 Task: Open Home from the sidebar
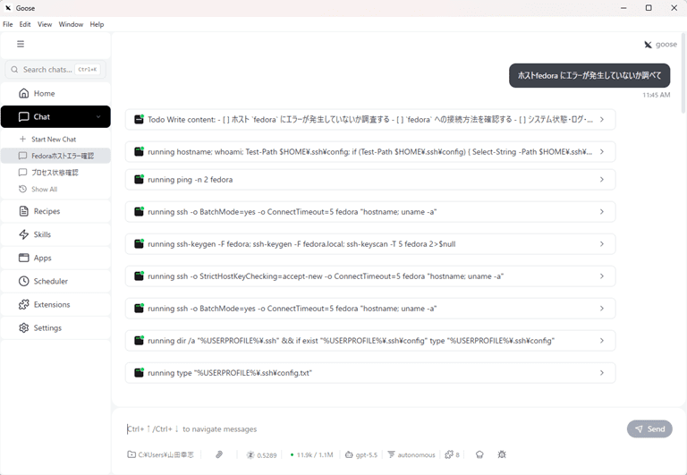tap(55, 93)
